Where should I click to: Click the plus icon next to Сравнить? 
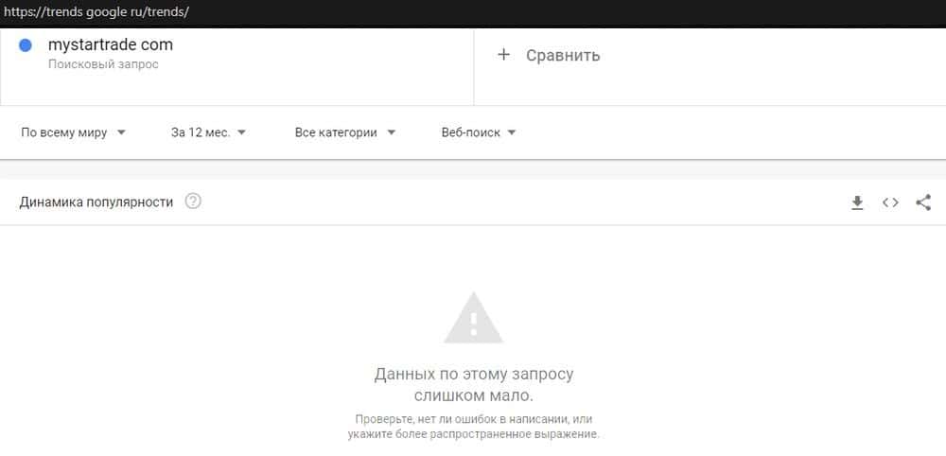(x=504, y=55)
